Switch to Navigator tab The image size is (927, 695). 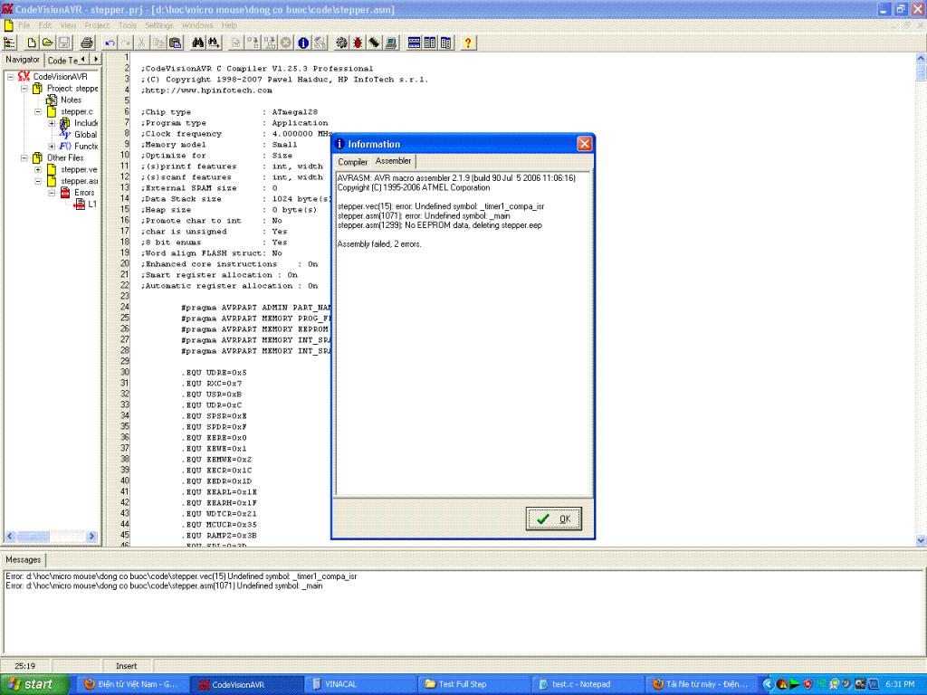tap(23, 60)
